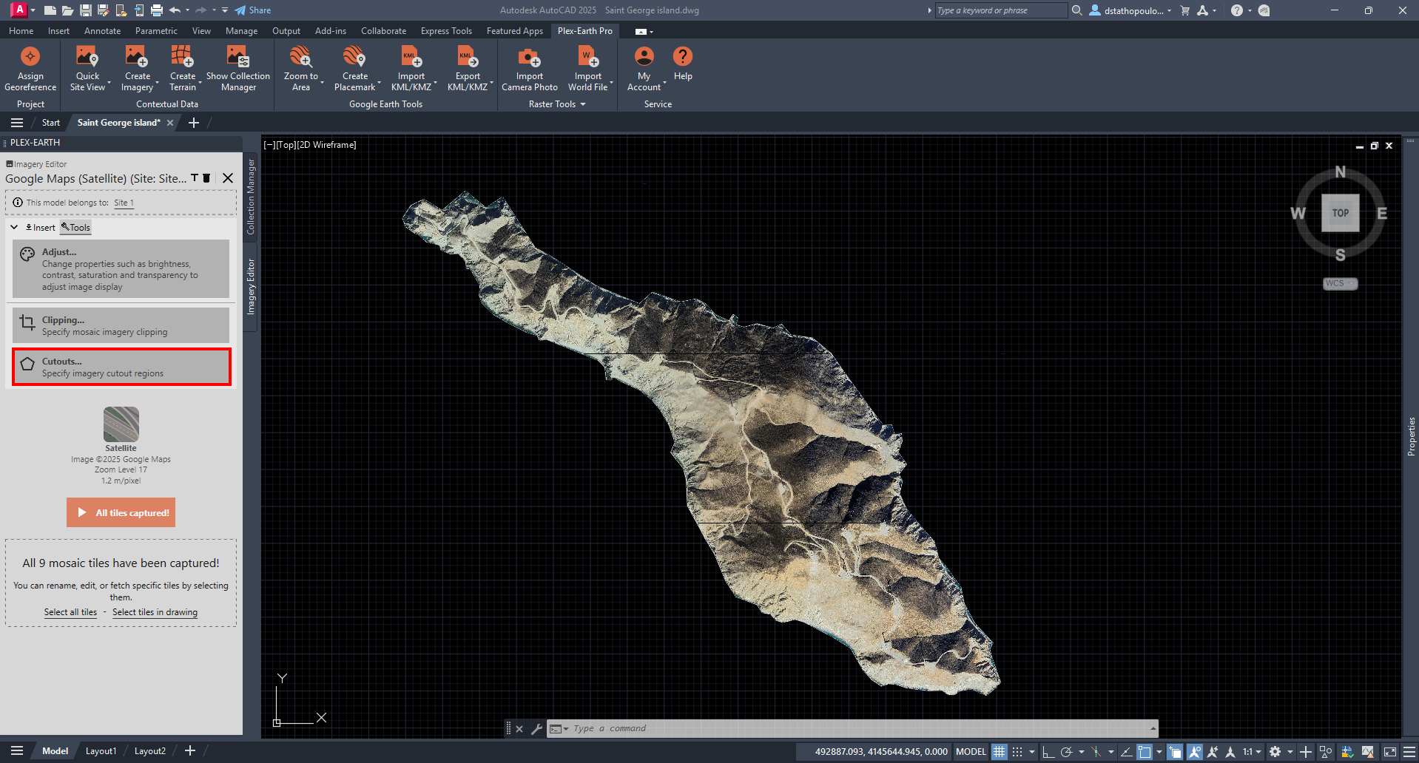Viewport: 1419px width, 763px height.
Task: Click the Cutouts imagery regions option
Action: 121,367
